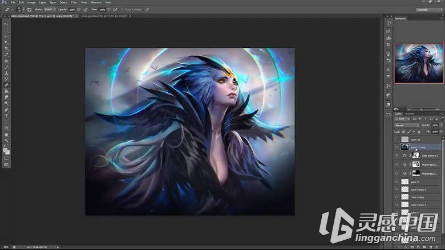The image size is (445, 250).
Task: Select the Blur tool
Action: [x=6, y=97]
